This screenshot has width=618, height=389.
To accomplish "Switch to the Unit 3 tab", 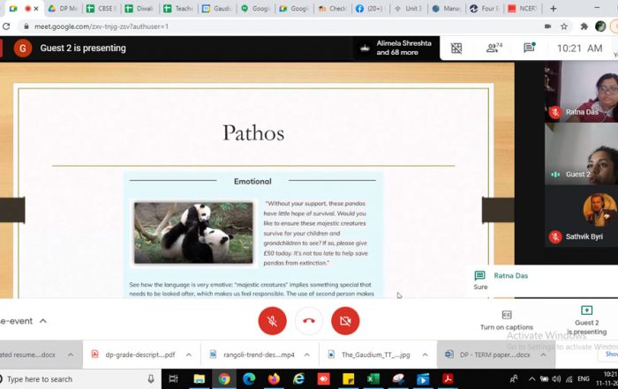I will click(x=410, y=8).
